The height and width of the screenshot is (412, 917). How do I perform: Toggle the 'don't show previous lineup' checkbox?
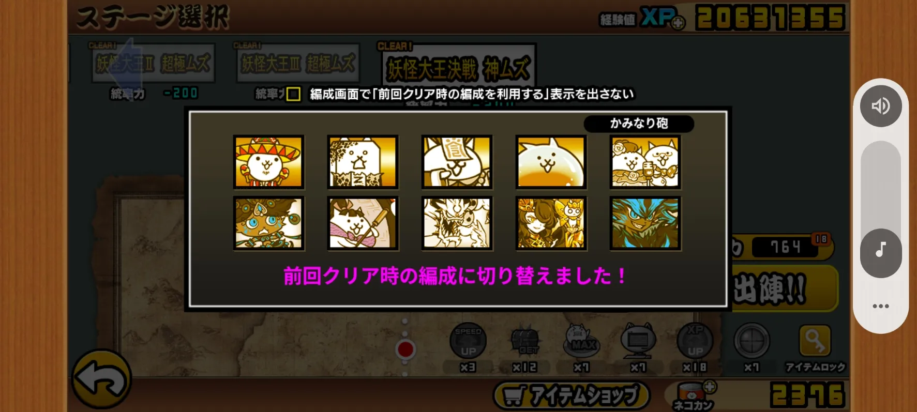[293, 94]
